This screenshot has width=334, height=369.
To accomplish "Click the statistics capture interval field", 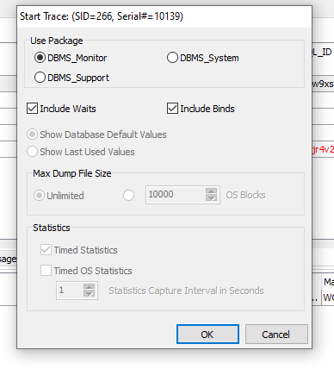I will coord(70,291).
